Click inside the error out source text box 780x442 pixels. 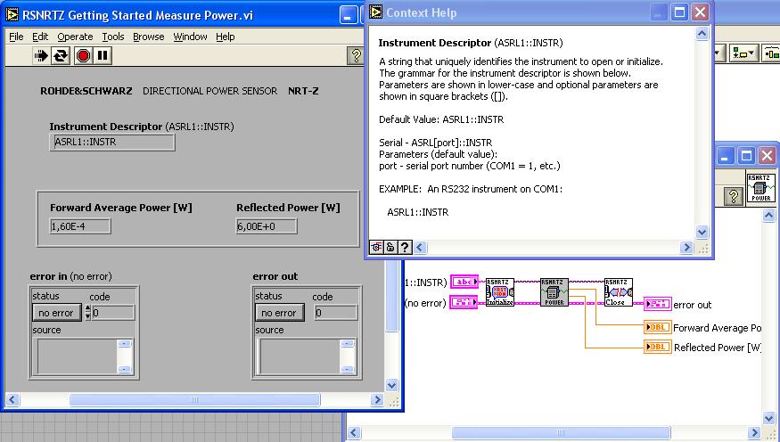coord(300,356)
